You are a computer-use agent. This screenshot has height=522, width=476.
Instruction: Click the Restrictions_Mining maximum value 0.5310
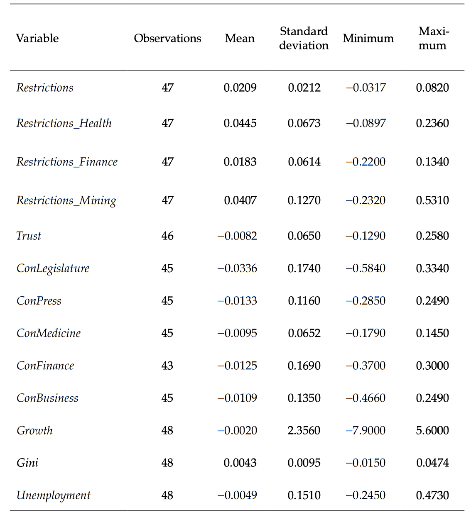(432, 200)
